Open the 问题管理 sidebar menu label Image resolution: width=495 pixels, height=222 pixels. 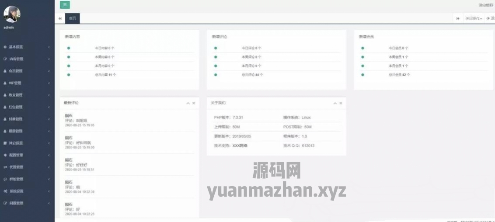click(17, 203)
